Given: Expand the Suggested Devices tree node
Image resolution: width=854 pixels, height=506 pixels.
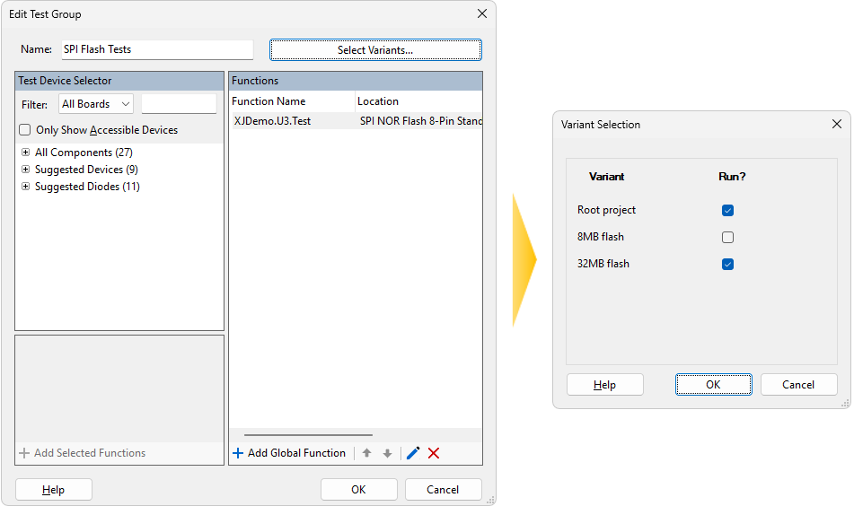Looking at the screenshot, I should point(25,170).
